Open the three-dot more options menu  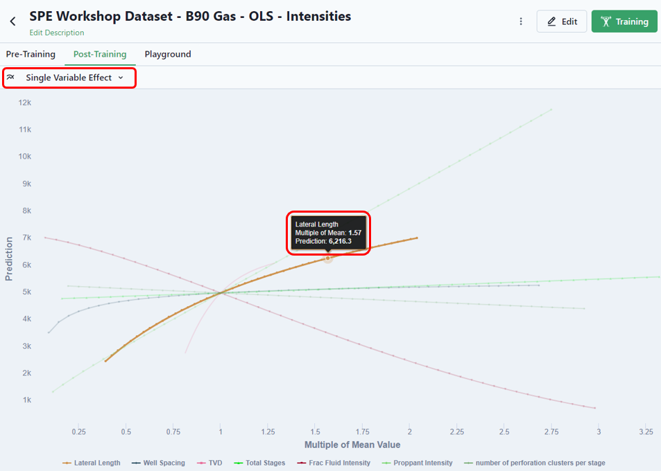point(521,21)
